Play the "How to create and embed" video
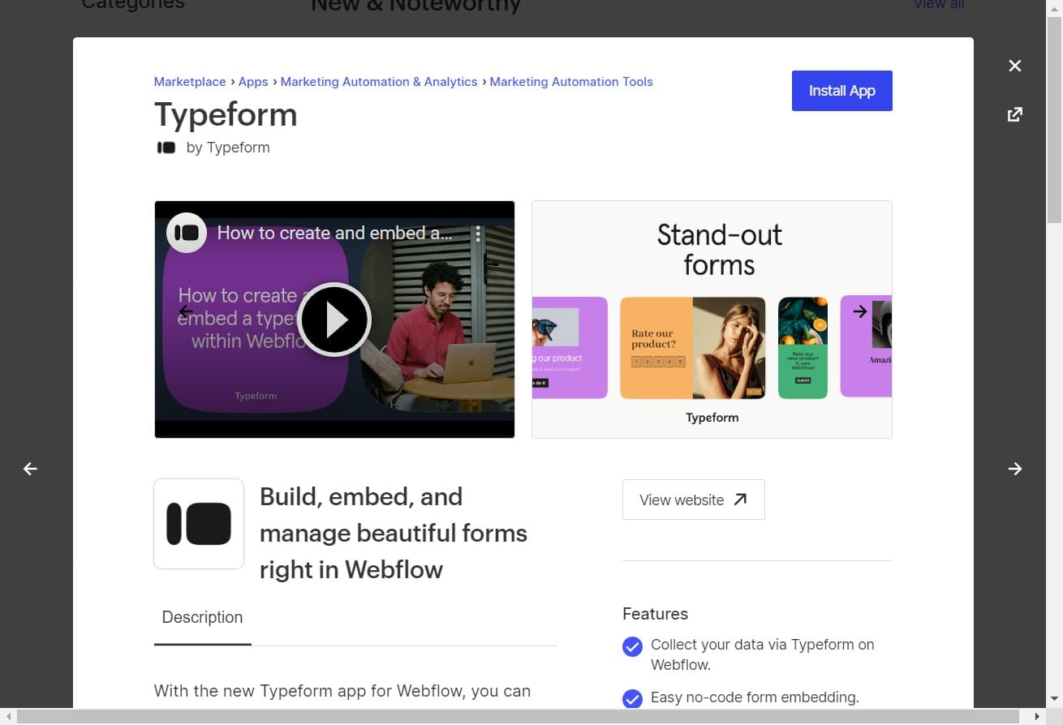The width and height of the screenshot is (1063, 725). [x=334, y=320]
